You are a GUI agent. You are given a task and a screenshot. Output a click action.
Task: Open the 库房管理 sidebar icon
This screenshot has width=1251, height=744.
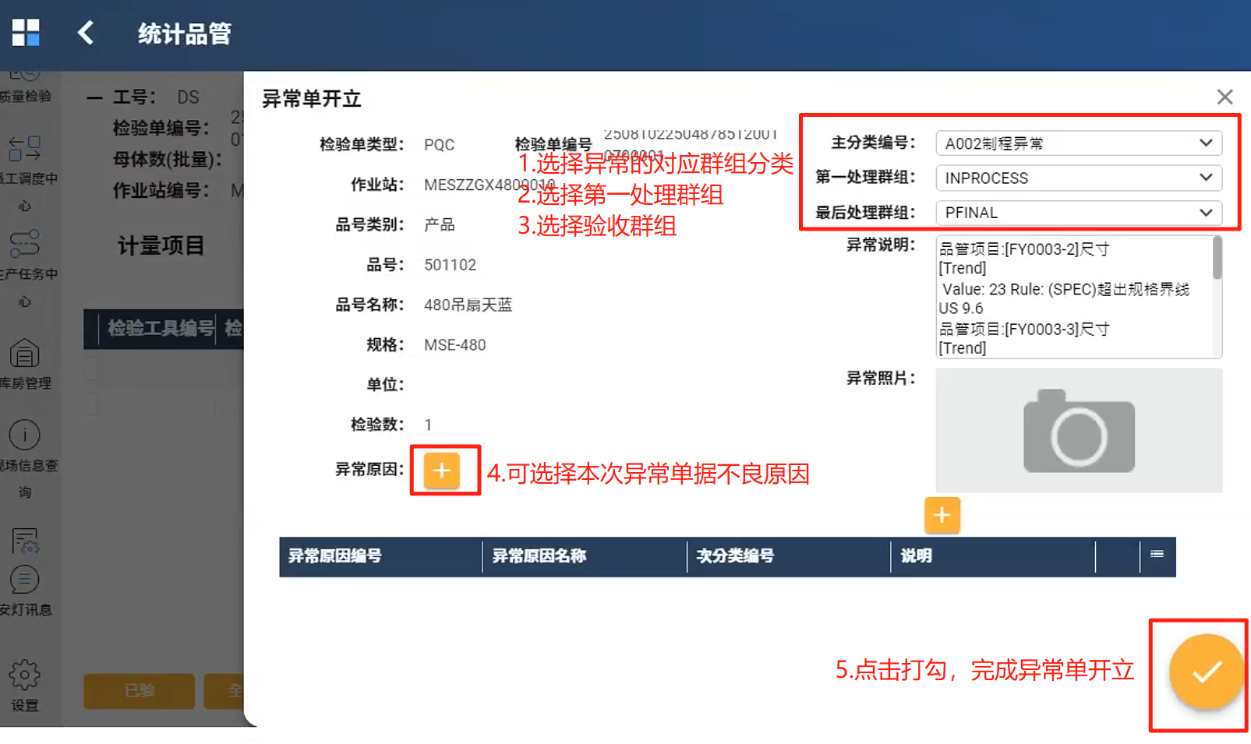pos(24,354)
